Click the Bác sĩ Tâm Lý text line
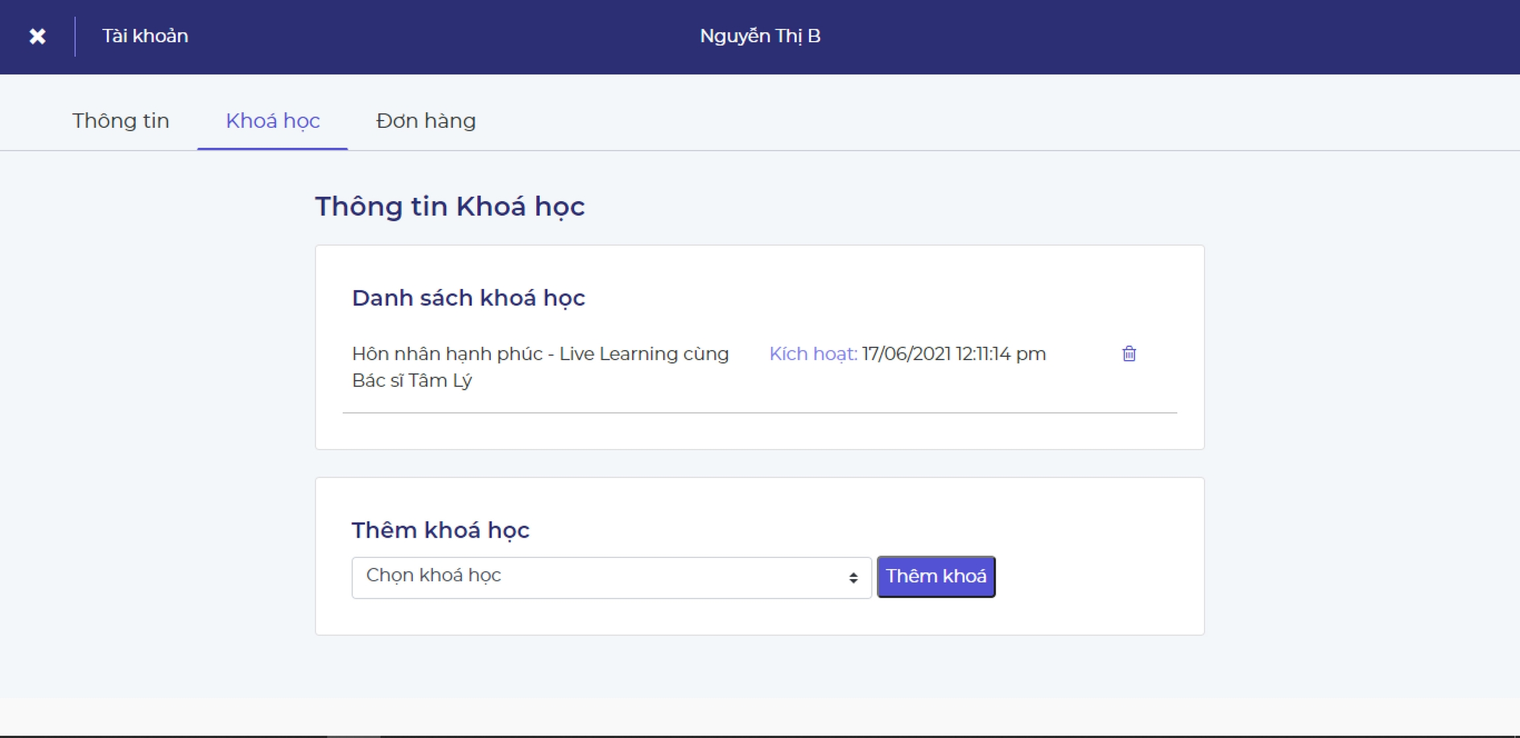 pos(412,381)
